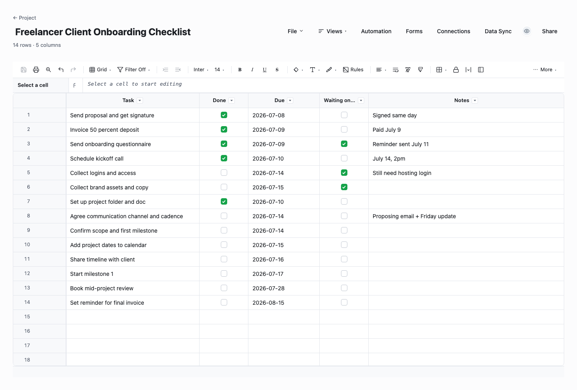
Task: Check Waiting on for Schedule kickoff call
Action: pos(344,158)
